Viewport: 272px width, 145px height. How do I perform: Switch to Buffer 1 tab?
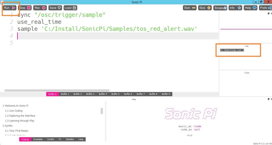click(x=65, y=94)
